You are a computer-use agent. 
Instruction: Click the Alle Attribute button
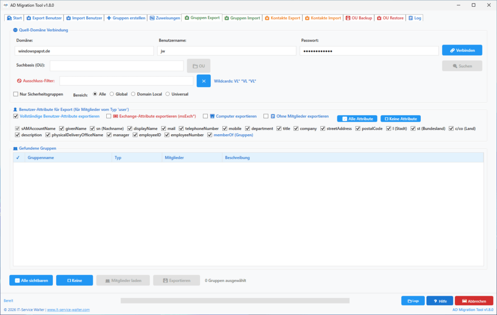[x=357, y=119]
